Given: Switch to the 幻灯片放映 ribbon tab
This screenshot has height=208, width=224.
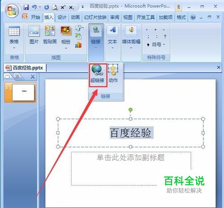Looking at the screenshot, I should click(95, 17).
